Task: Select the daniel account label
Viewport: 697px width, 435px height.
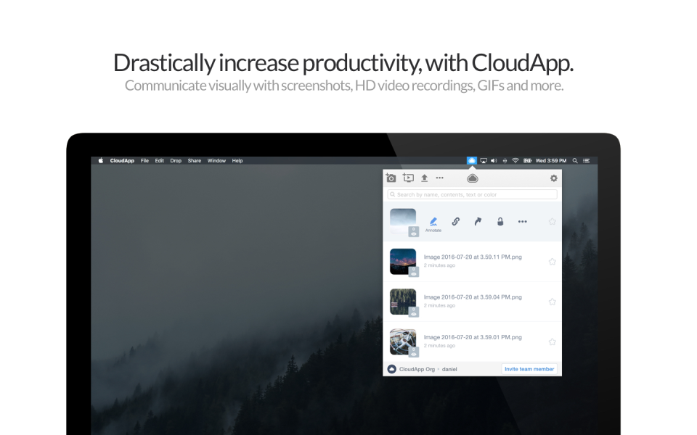Action: coord(449,368)
